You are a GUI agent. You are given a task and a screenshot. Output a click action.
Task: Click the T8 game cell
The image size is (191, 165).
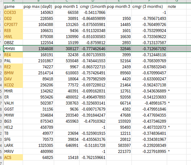point(13,133)
